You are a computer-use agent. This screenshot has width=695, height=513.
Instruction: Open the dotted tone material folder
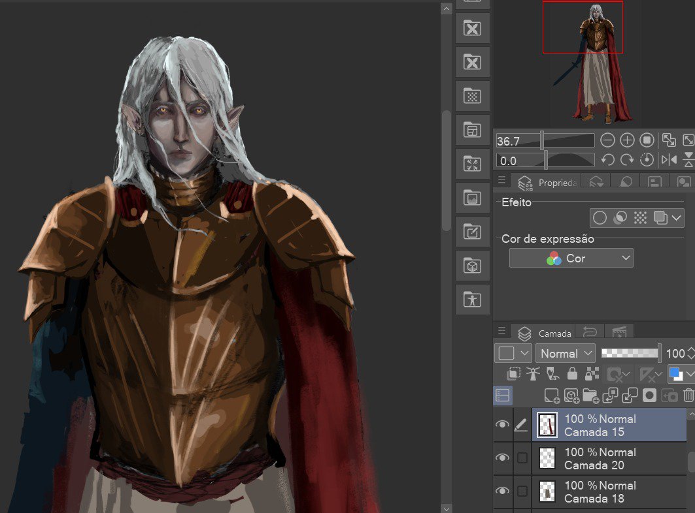pos(473,96)
